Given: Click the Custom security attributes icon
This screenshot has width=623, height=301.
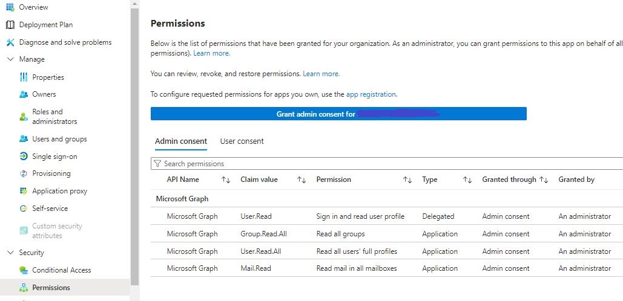Looking at the screenshot, I should pos(24,230).
